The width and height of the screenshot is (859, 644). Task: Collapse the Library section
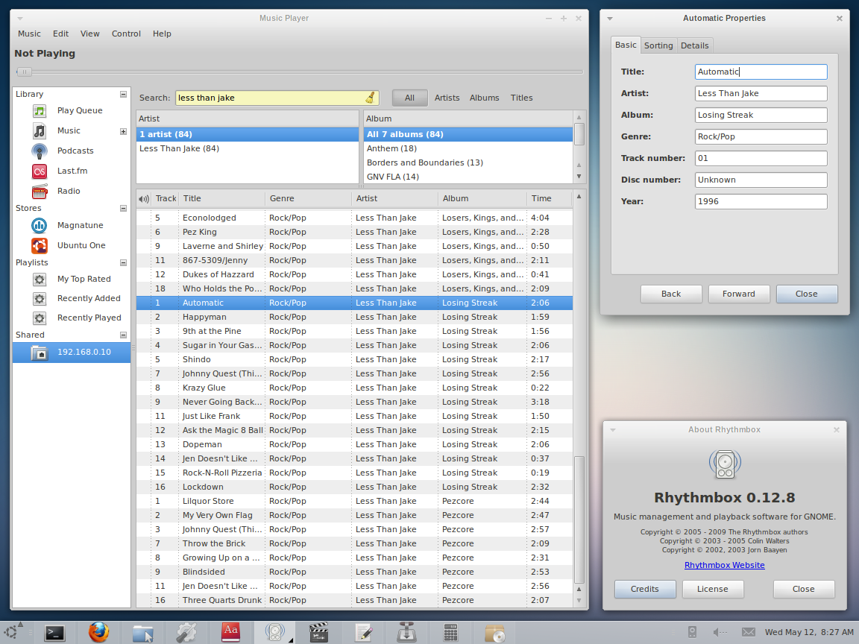click(x=123, y=94)
